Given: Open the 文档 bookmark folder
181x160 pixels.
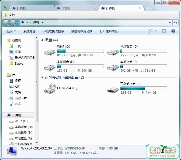Looking at the screenshot, I should 9,15.
